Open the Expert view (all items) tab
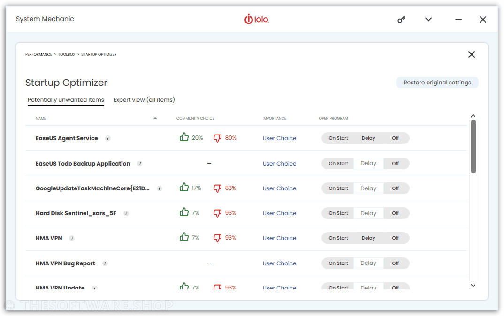Image resolution: width=504 pixels, height=316 pixels. click(144, 100)
